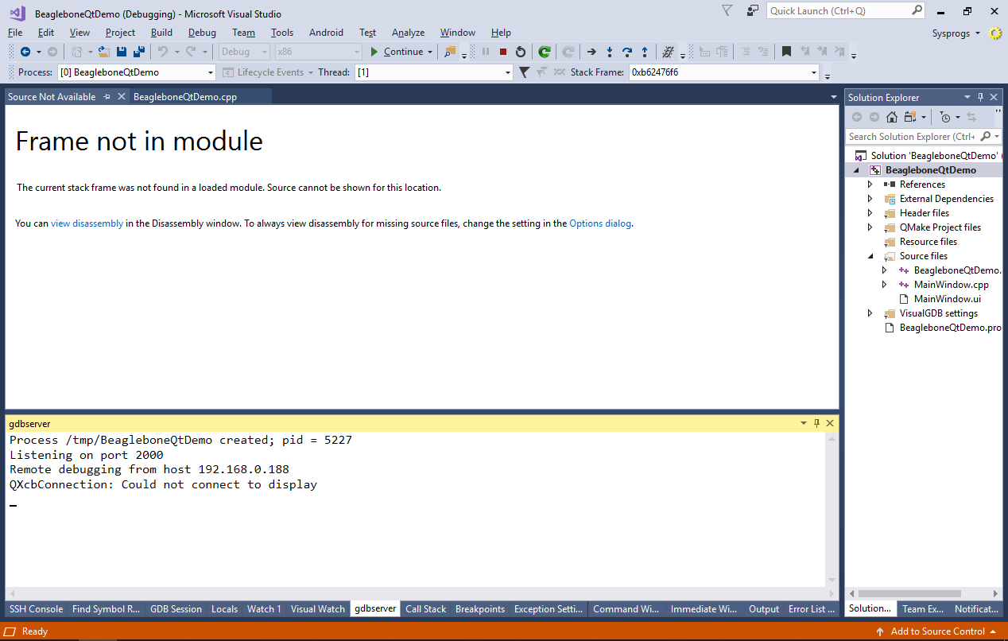Click the Restart debugging icon
1008x641 pixels.
(x=521, y=52)
